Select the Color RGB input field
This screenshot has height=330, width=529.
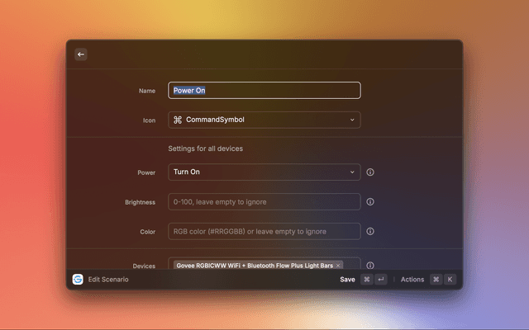264,232
